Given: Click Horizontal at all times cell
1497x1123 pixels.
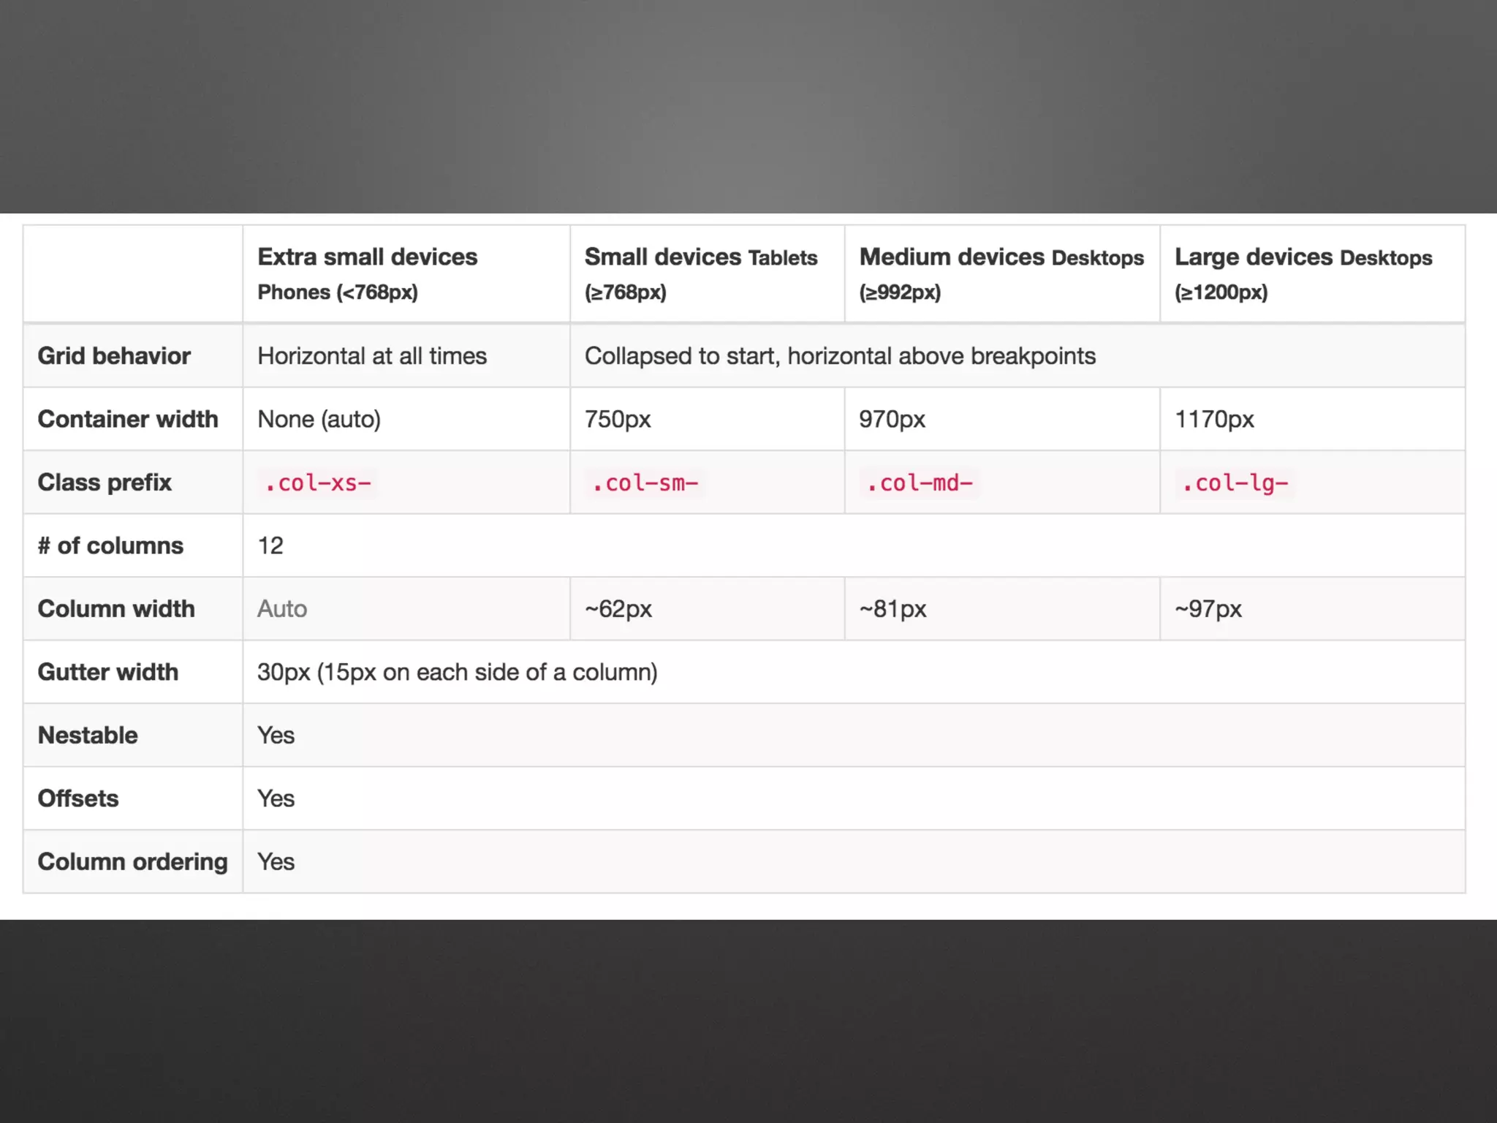Looking at the screenshot, I should 372,356.
